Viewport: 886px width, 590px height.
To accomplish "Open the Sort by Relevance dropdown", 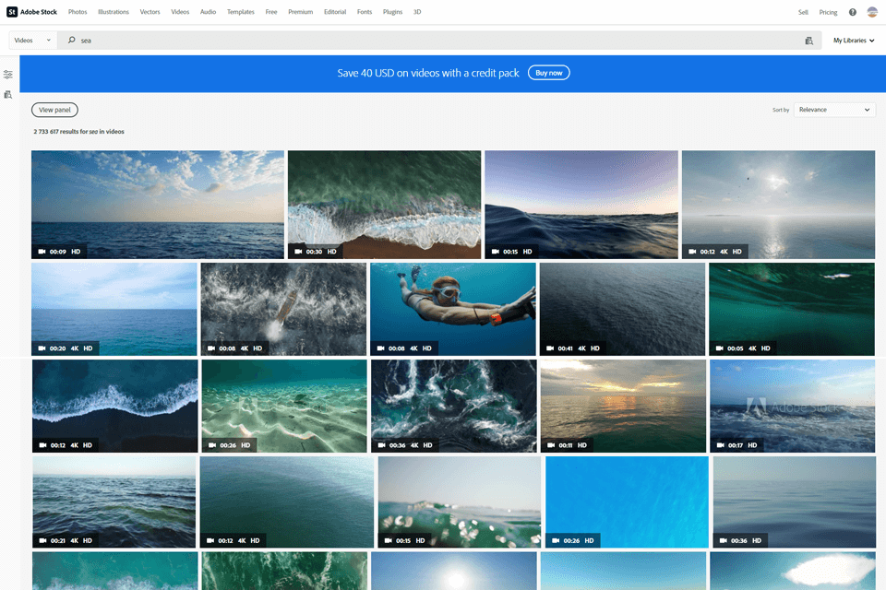I will coord(834,110).
